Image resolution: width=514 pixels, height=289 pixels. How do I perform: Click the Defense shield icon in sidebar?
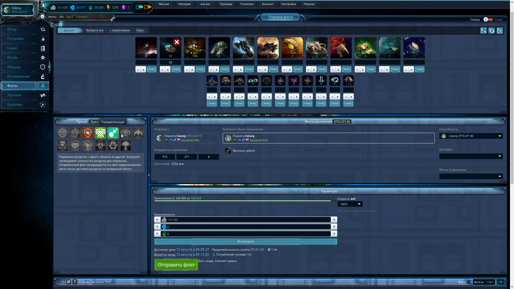(43, 67)
